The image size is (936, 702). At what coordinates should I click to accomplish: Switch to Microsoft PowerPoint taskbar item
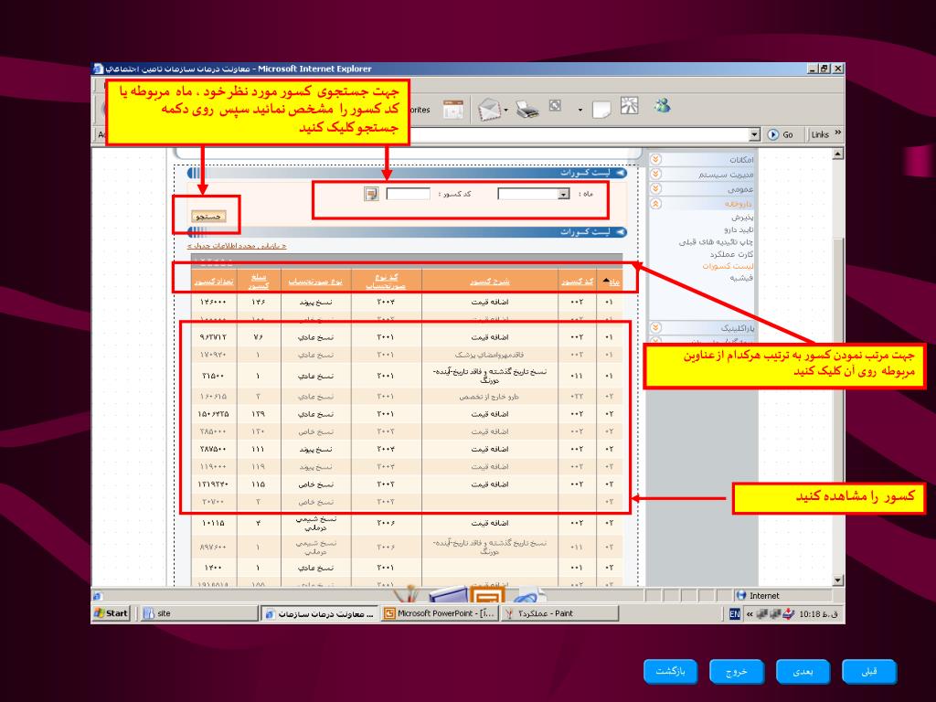click(x=440, y=613)
